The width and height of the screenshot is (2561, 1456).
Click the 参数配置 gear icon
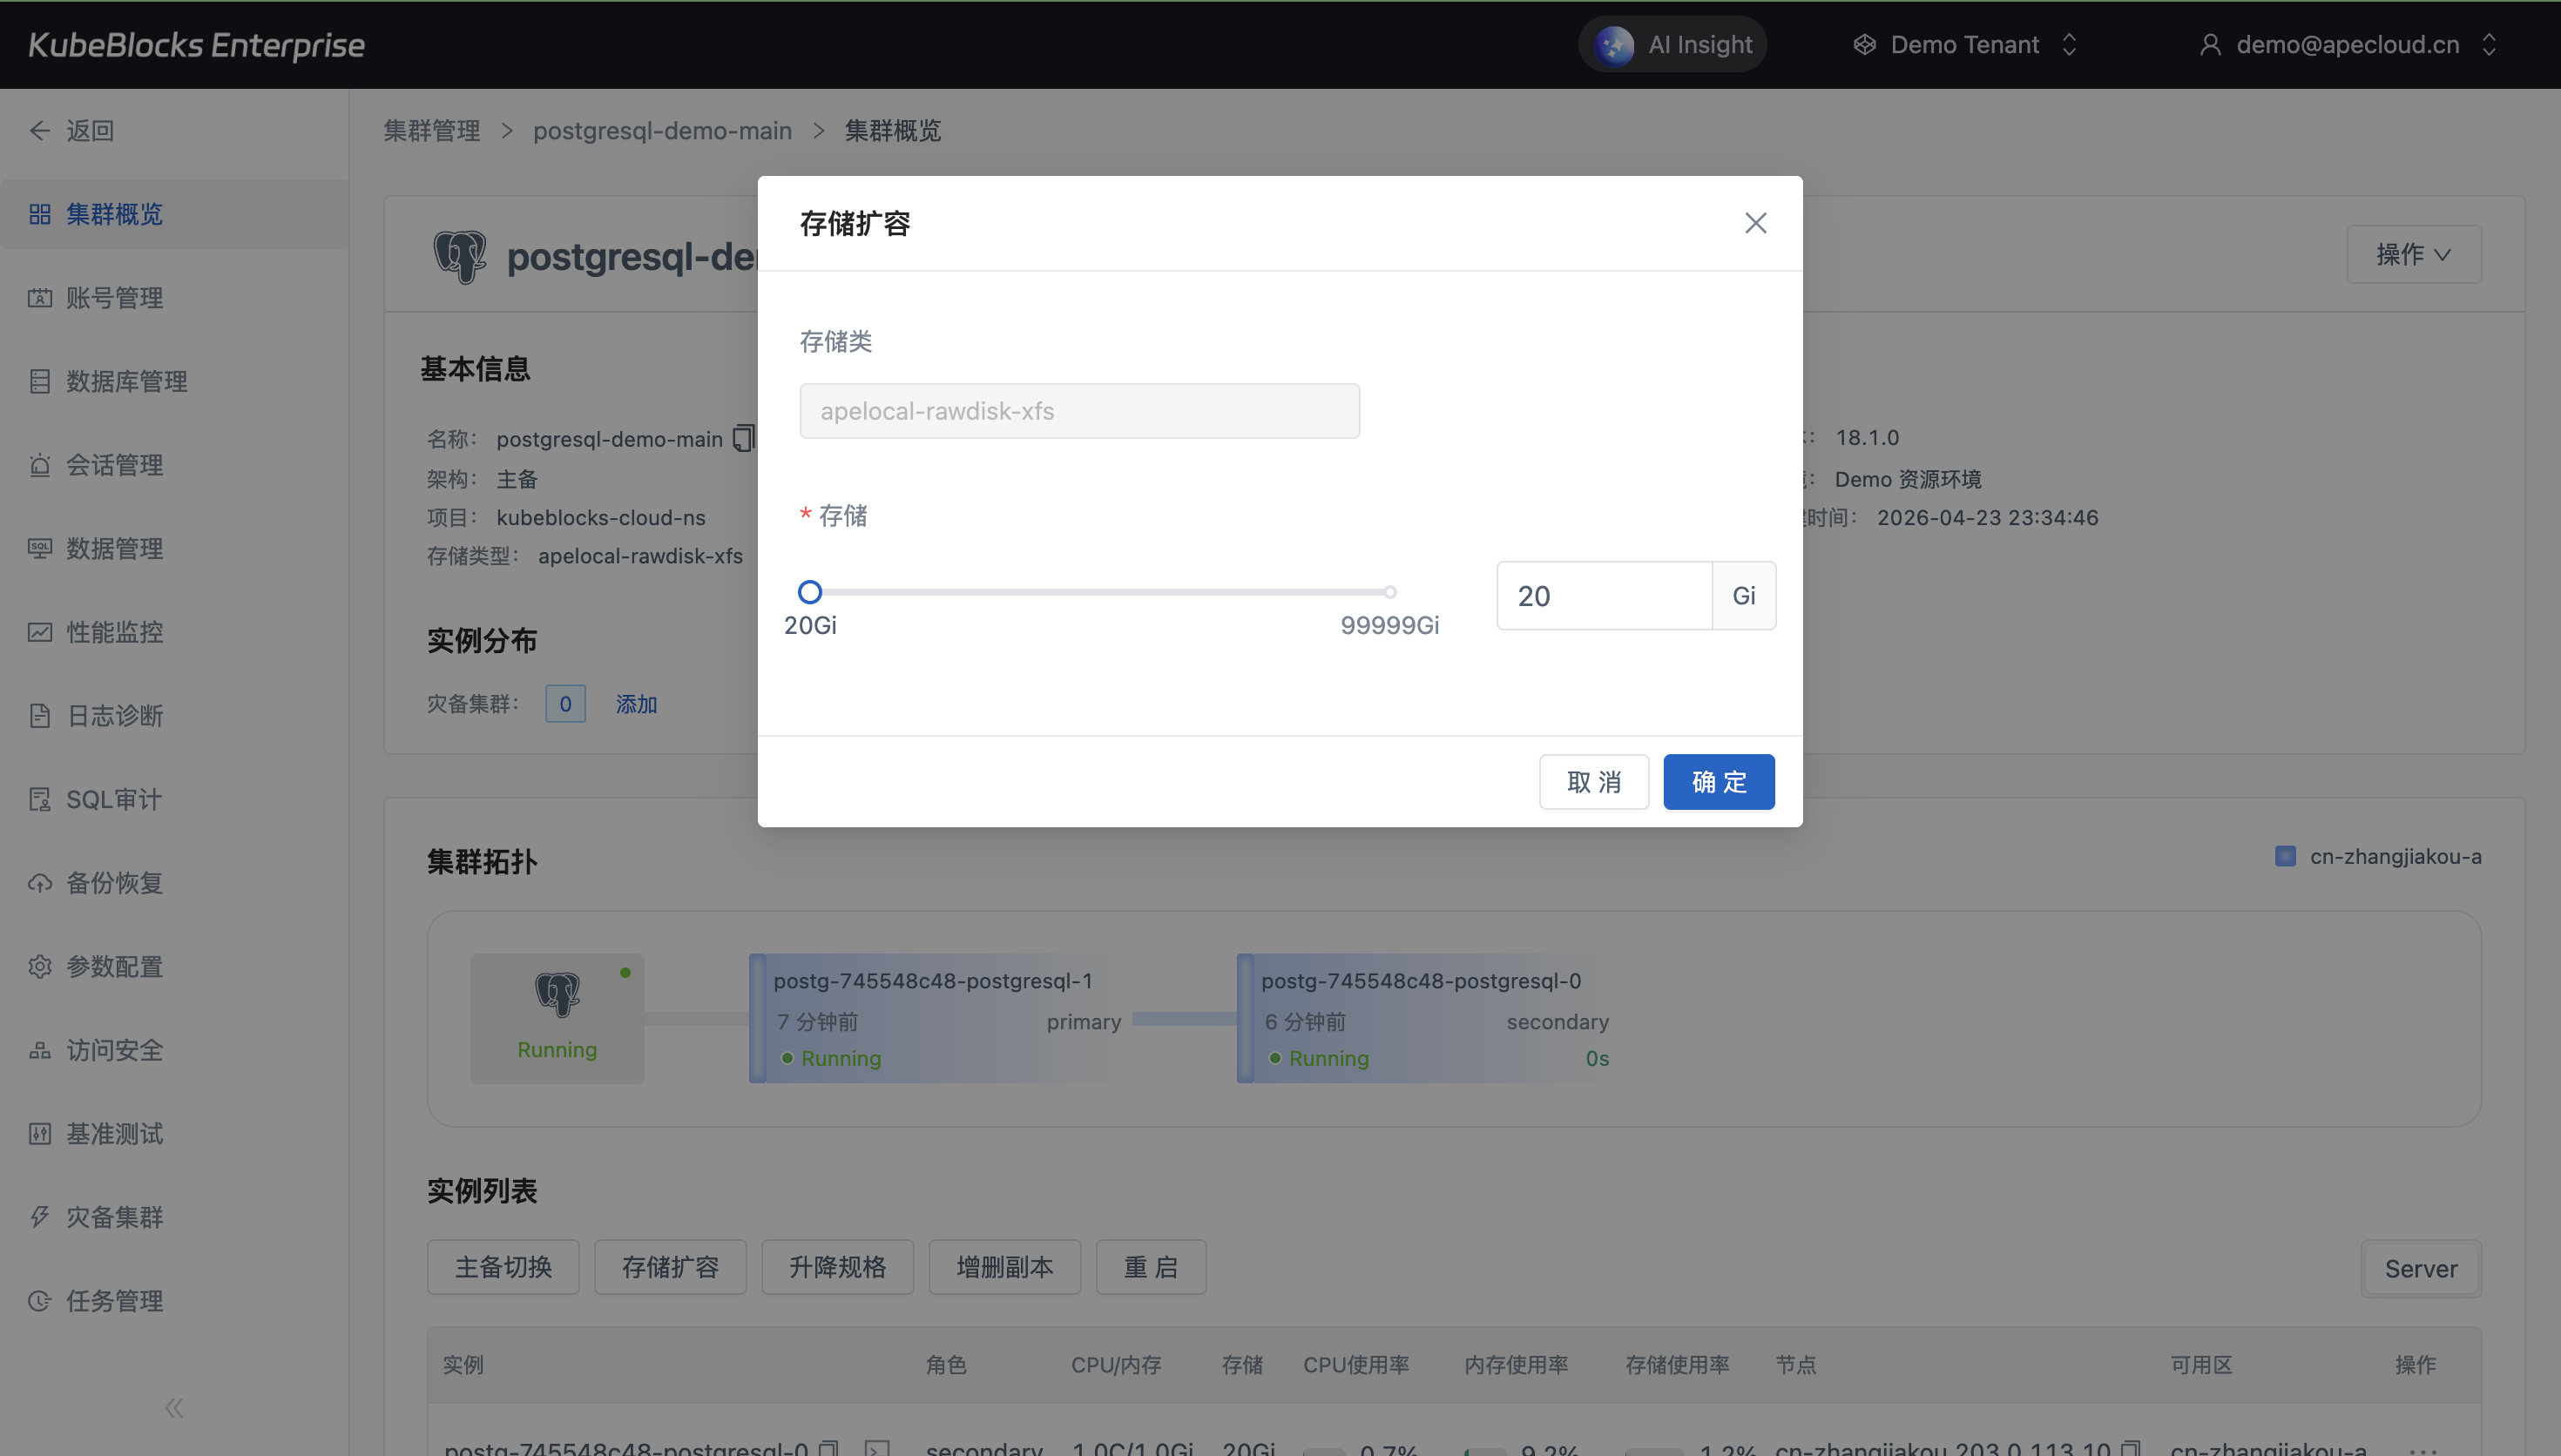pos(40,967)
